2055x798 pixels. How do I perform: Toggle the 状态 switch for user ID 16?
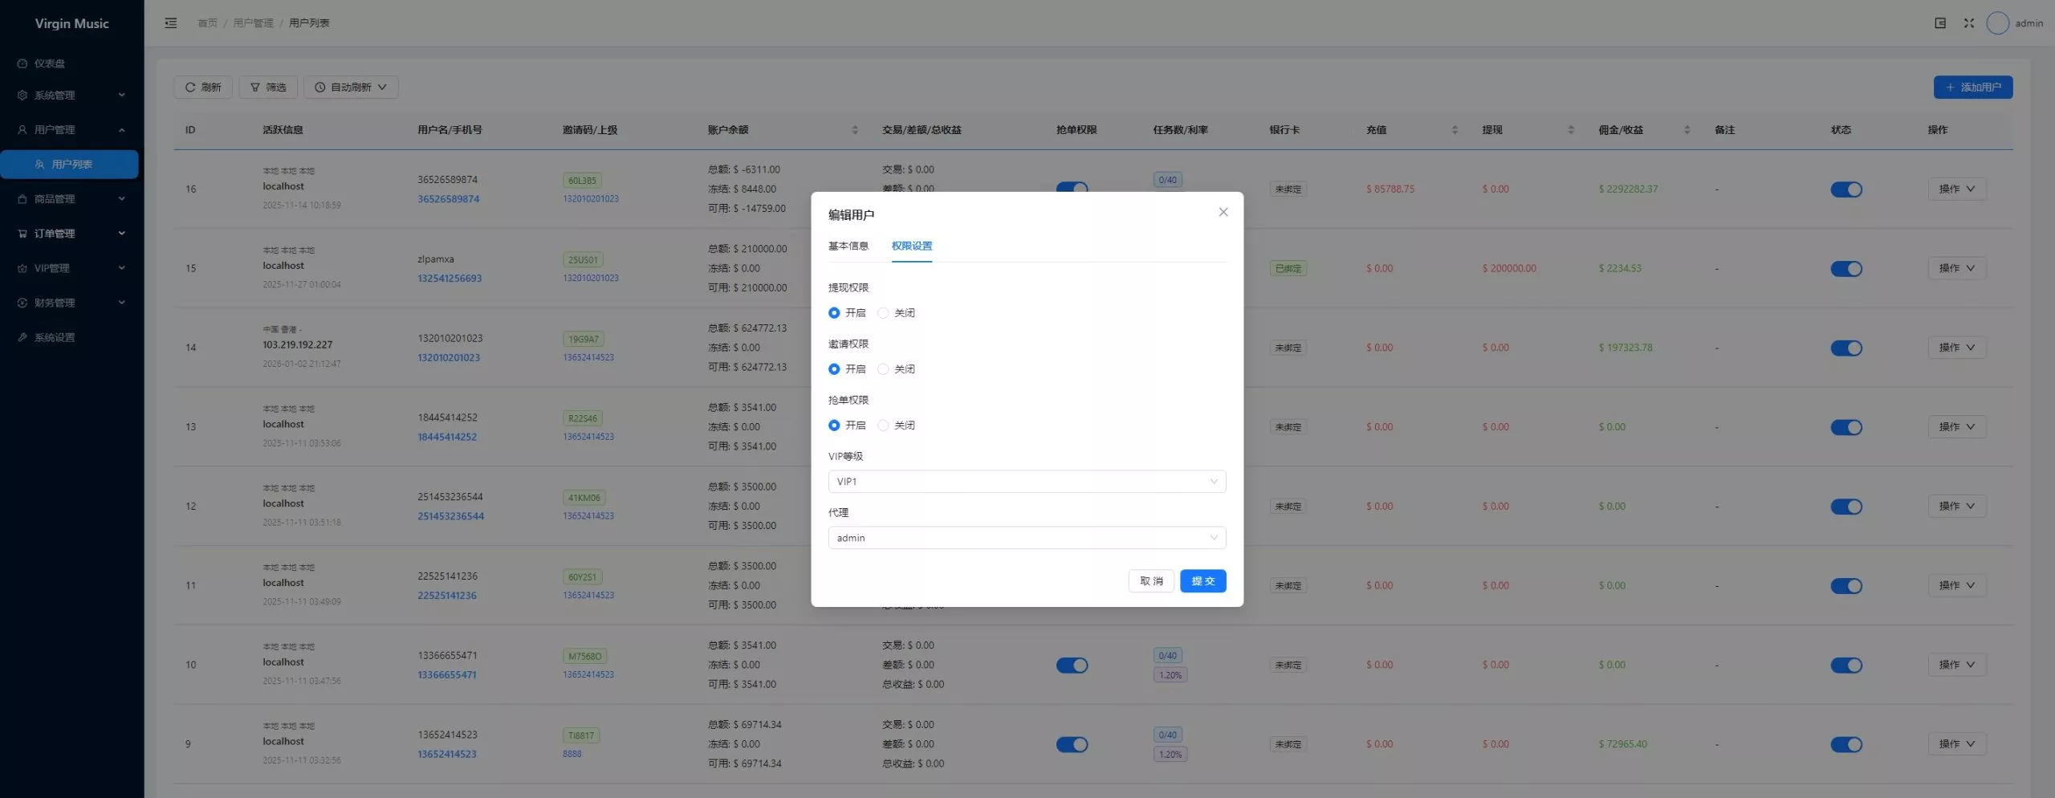(1845, 189)
